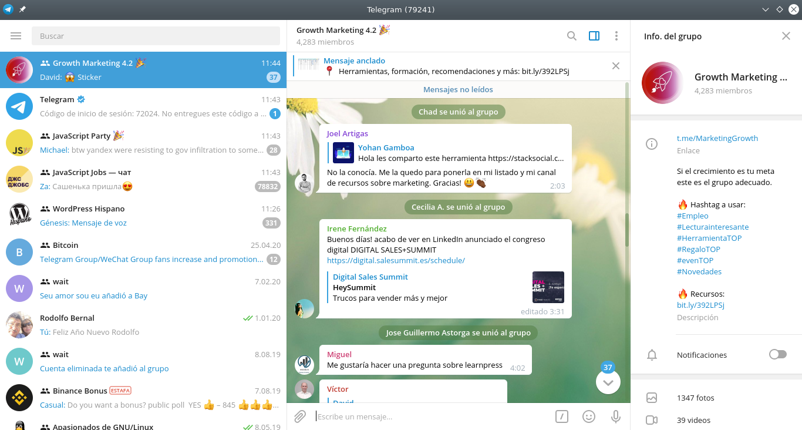Toggle the group info side panel icon
802x430 pixels.
[594, 36]
